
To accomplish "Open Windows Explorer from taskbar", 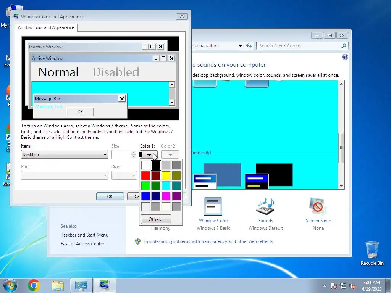I will coord(58,285).
